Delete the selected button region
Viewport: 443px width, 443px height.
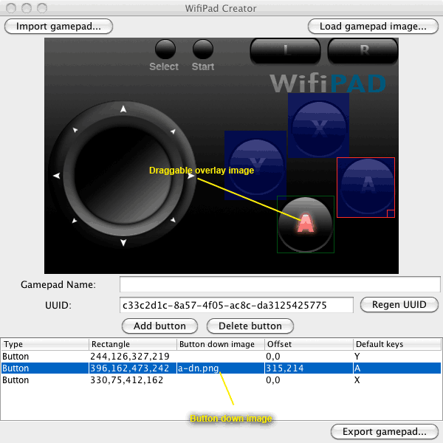pos(250,326)
